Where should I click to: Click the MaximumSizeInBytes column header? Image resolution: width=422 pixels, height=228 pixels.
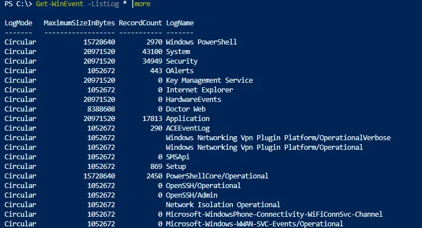click(x=79, y=23)
